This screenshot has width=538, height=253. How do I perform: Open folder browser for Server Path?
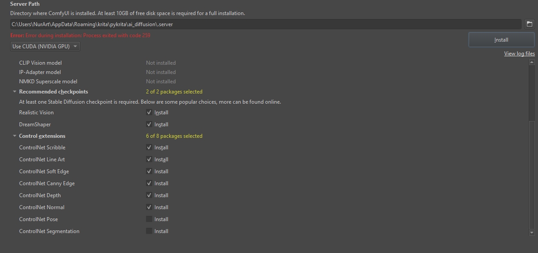point(529,24)
